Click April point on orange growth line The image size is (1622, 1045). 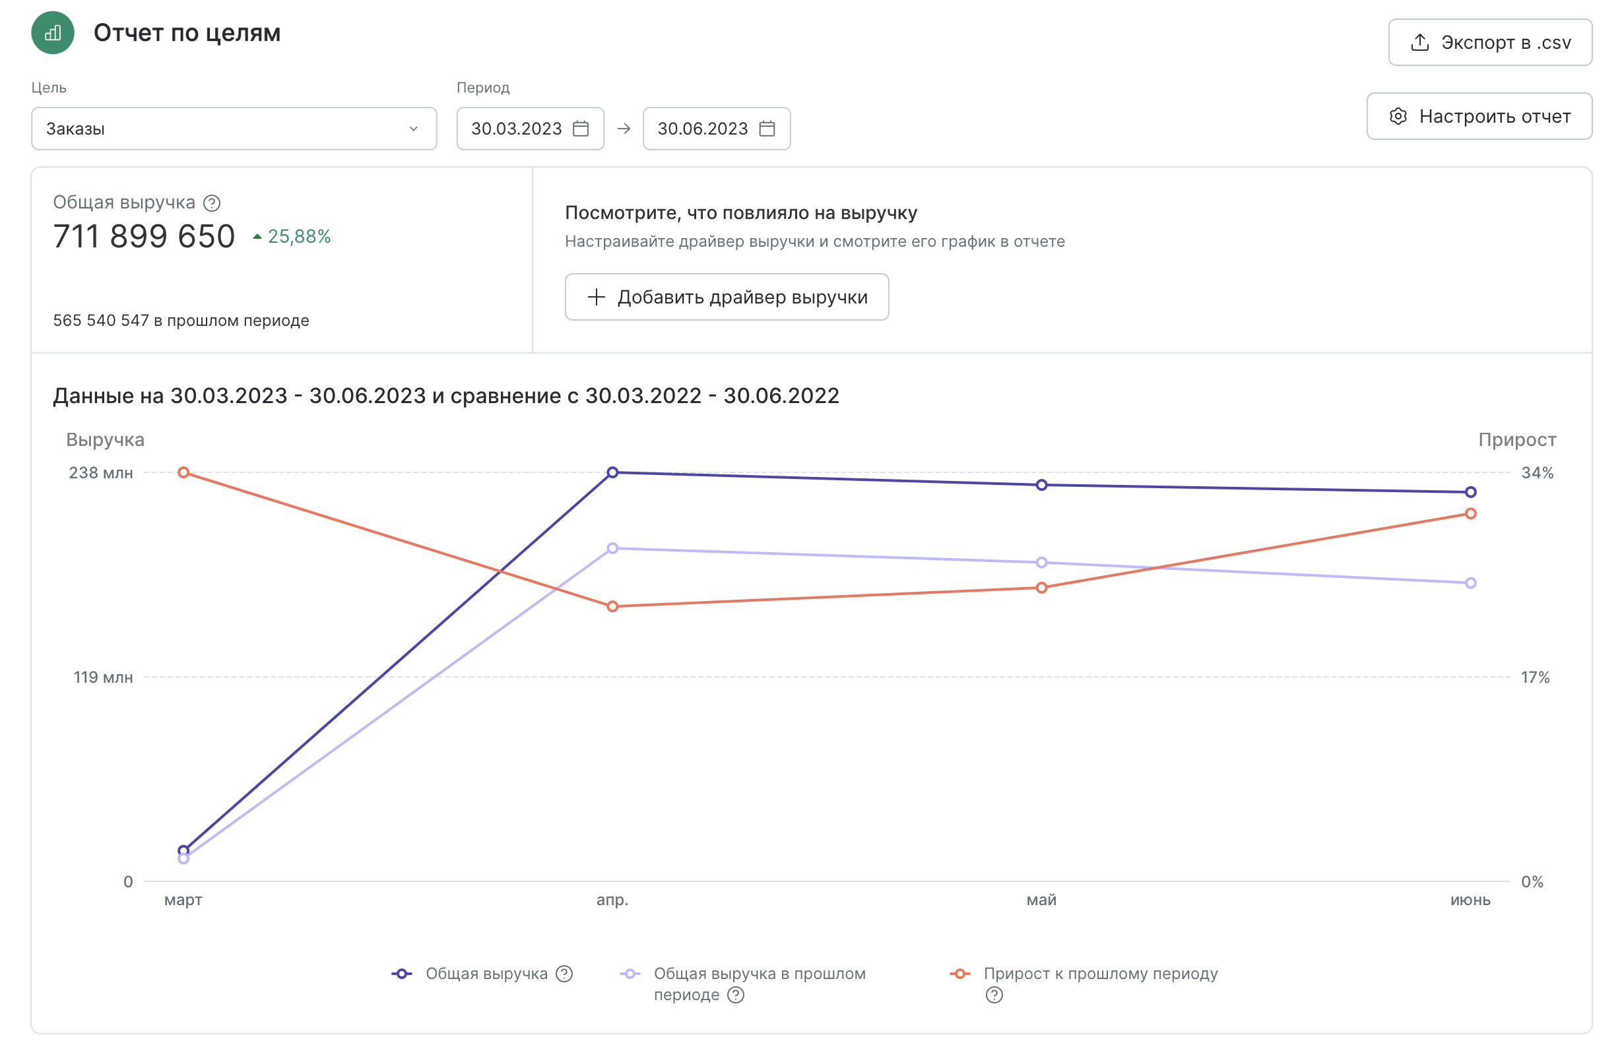click(612, 606)
